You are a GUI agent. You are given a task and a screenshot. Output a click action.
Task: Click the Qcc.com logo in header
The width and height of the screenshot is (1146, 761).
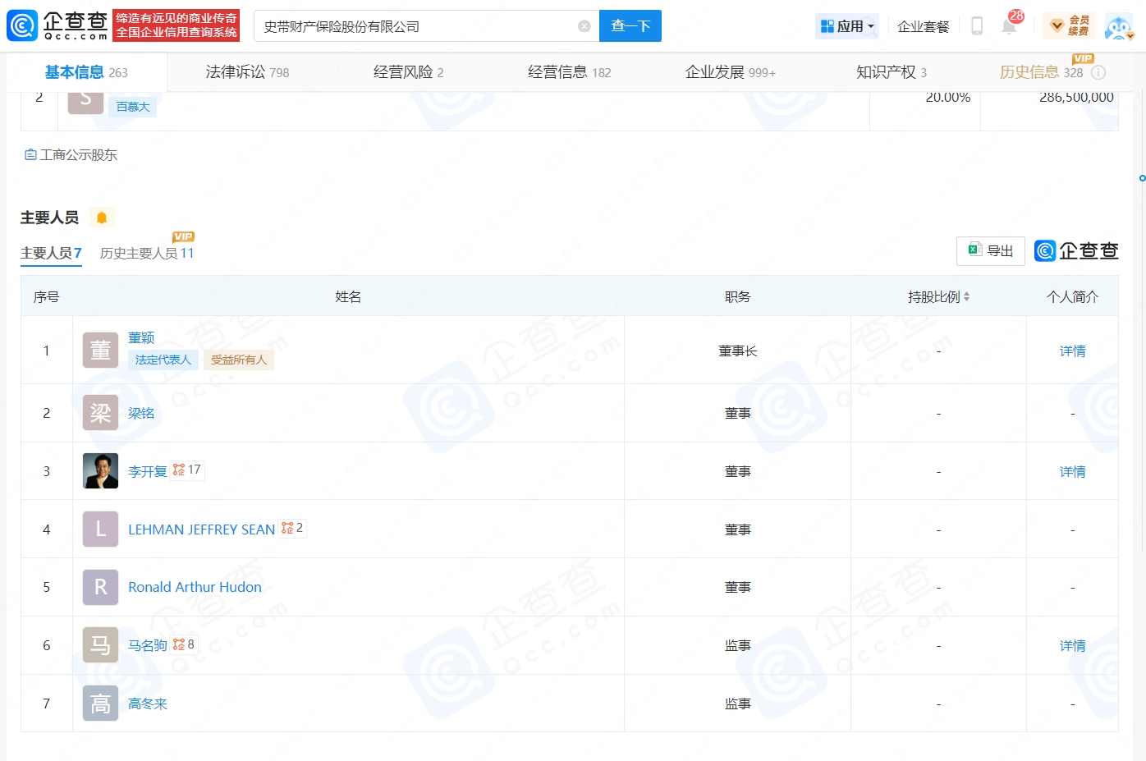(x=57, y=25)
